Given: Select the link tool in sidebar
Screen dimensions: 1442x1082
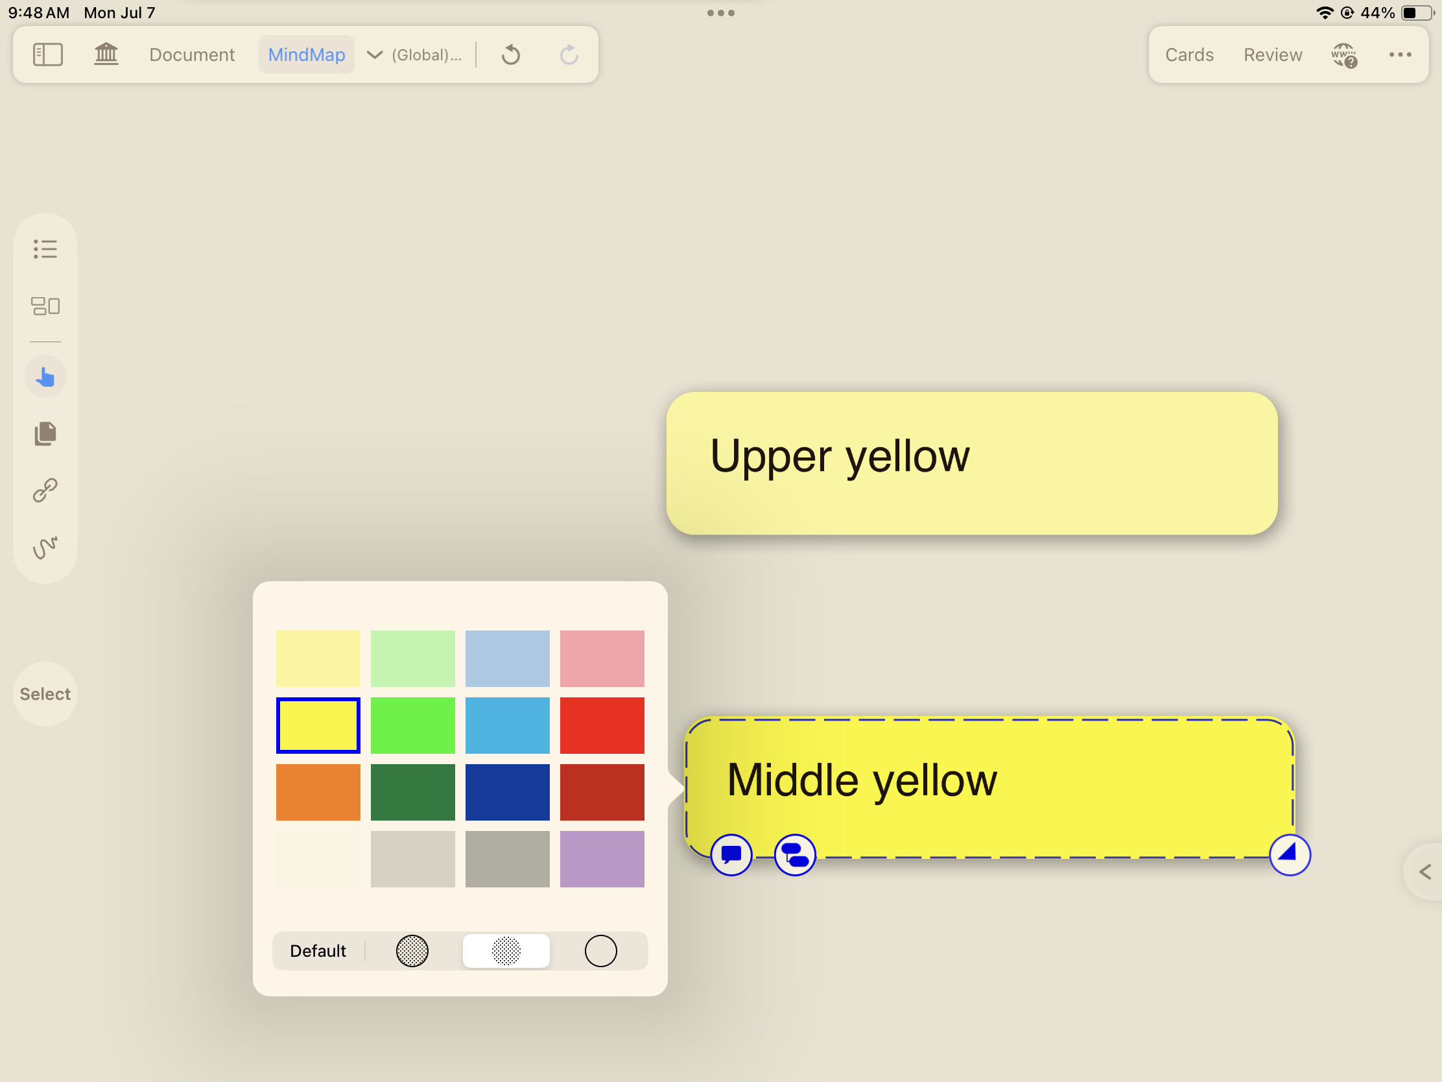Looking at the screenshot, I should (x=45, y=490).
